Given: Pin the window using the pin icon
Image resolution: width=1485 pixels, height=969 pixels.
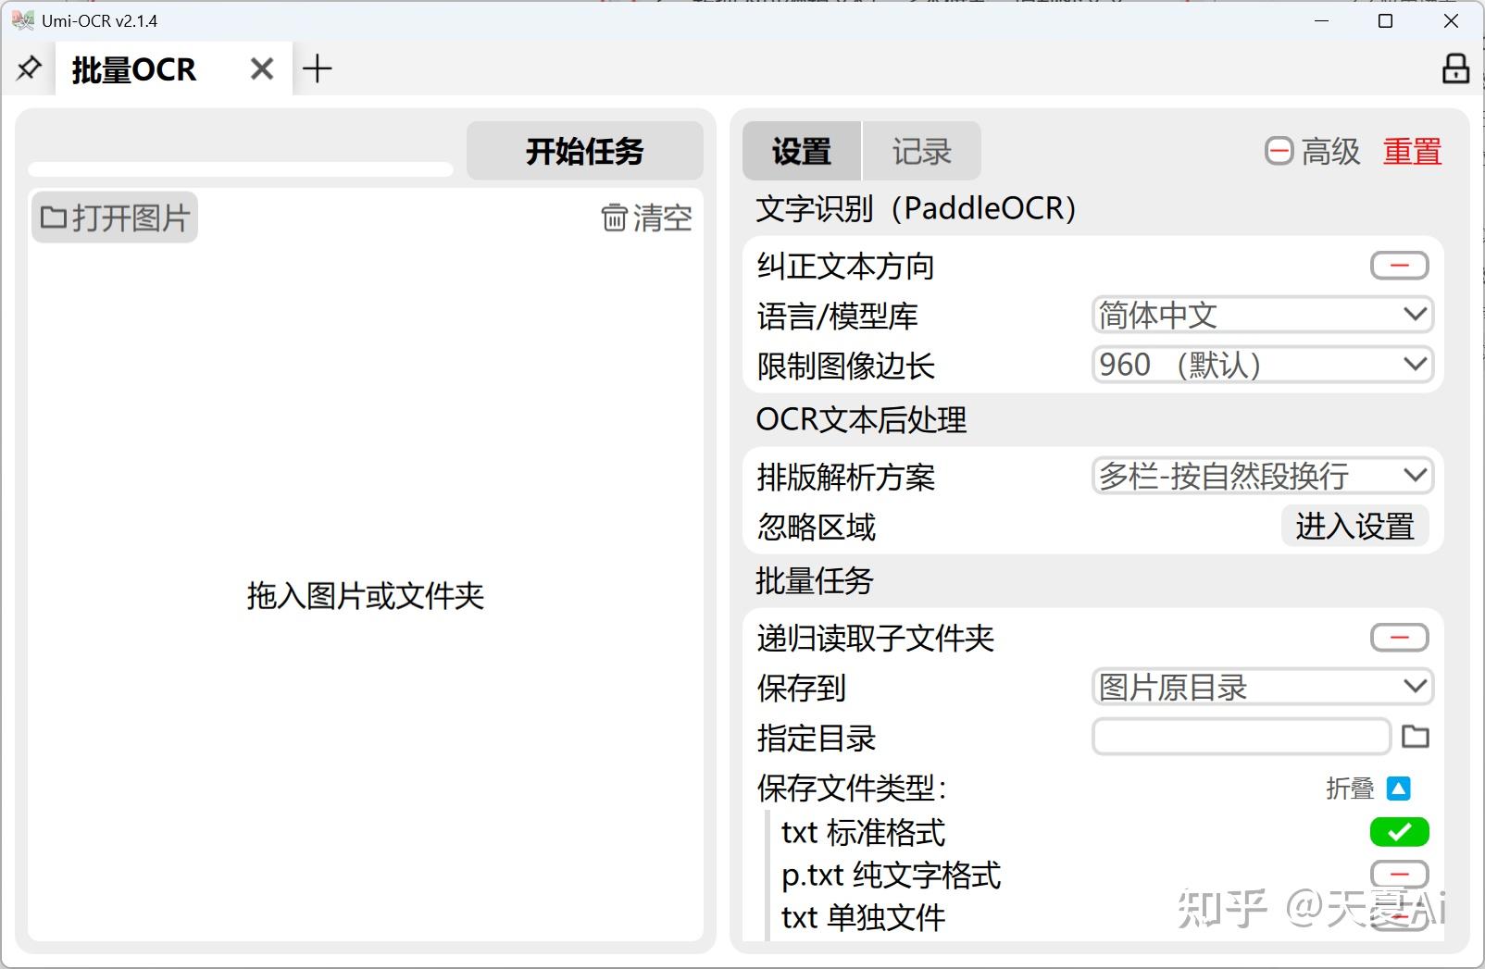Looking at the screenshot, I should pos(29,68).
